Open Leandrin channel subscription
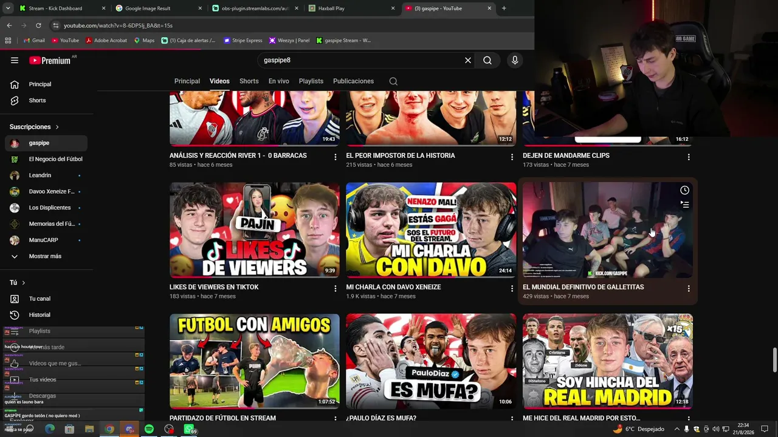This screenshot has height=437, width=778. (x=46, y=175)
